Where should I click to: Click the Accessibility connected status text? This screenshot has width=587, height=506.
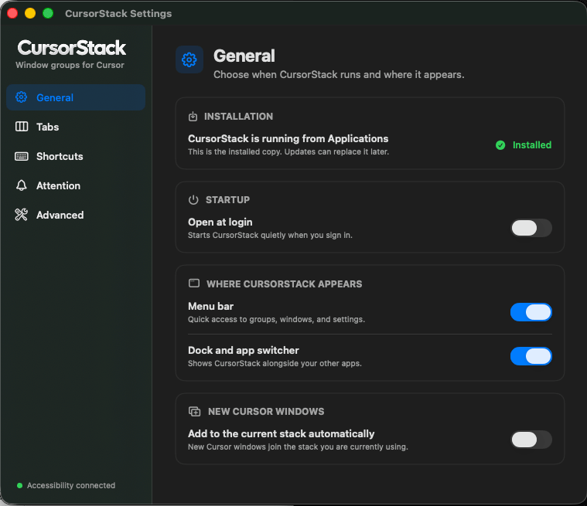tap(71, 485)
